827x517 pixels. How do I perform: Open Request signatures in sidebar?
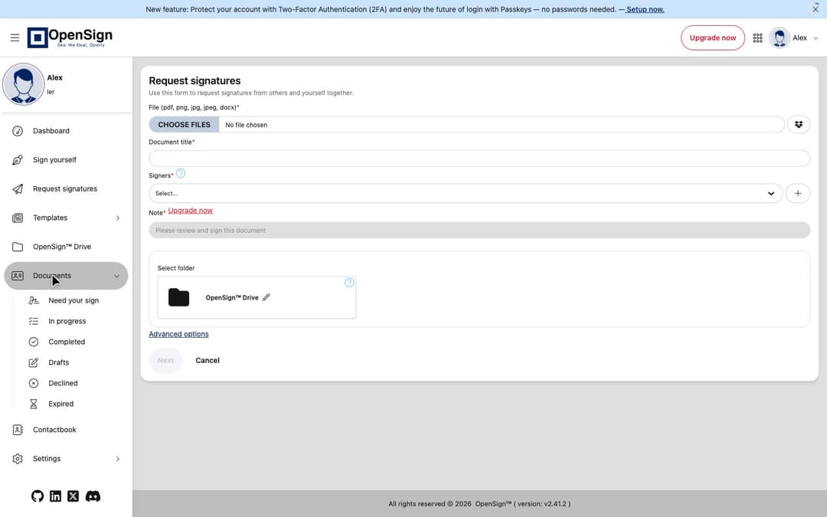[65, 189]
